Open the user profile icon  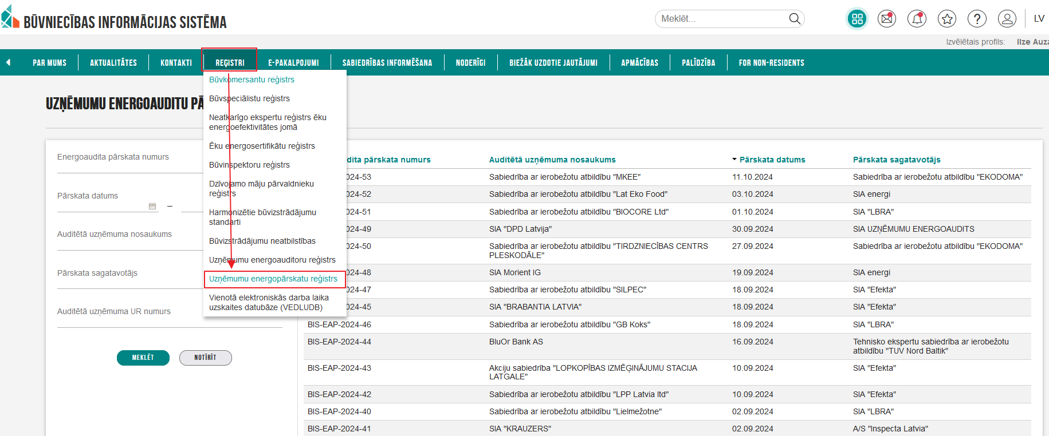pyautogui.click(x=1007, y=19)
